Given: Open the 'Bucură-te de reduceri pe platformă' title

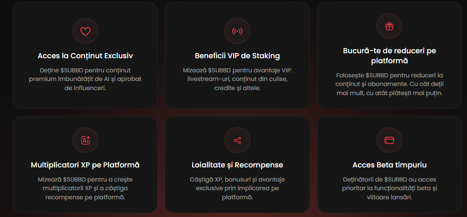Looking at the screenshot, I should pos(389,56).
